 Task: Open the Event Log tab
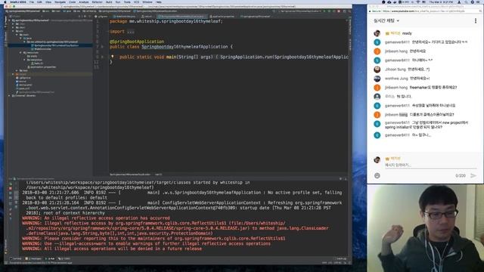341,258
